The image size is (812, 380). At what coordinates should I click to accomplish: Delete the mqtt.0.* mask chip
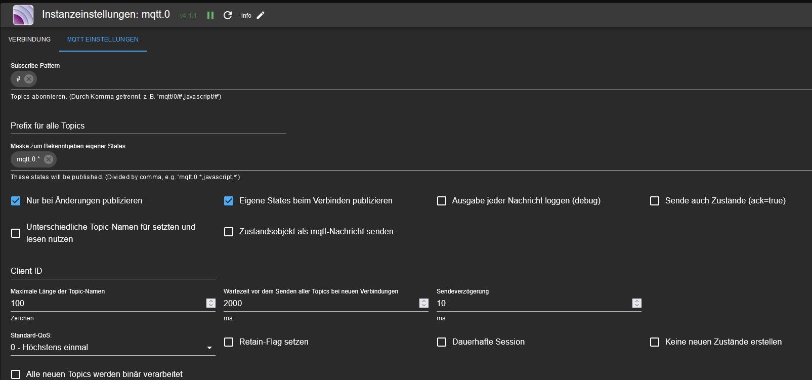coord(49,159)
